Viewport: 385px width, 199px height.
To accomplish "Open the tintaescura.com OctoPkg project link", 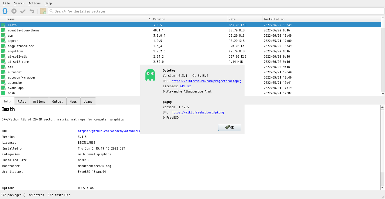I will coord(206,81).
